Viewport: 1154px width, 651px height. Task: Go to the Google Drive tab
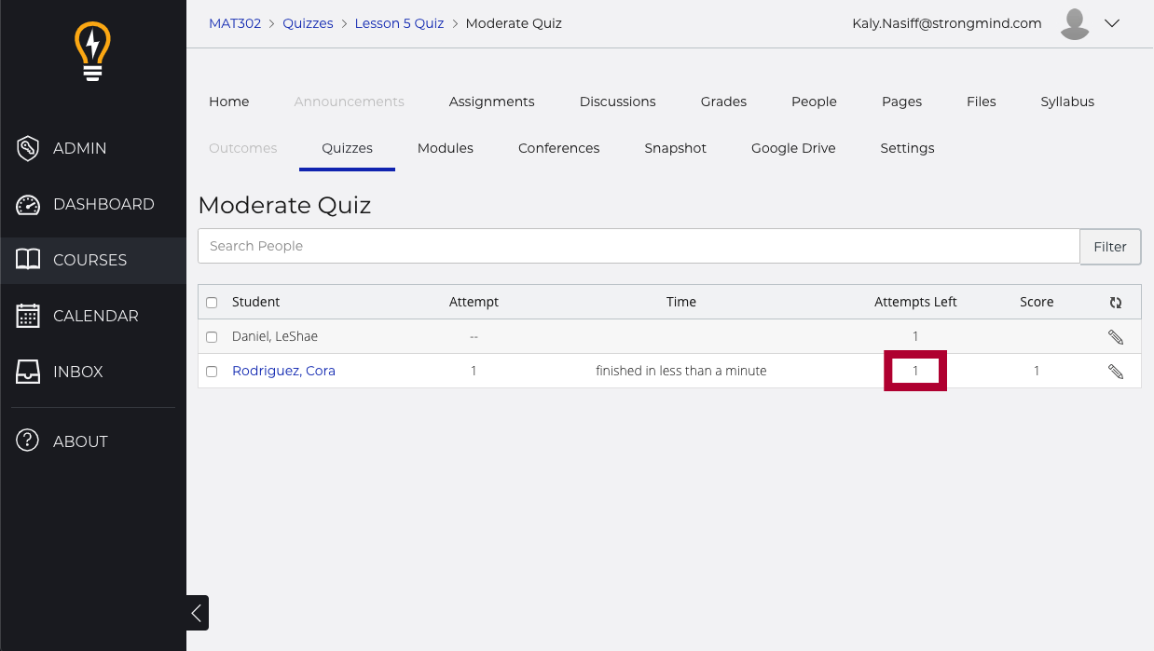click(x=793, y=148)
